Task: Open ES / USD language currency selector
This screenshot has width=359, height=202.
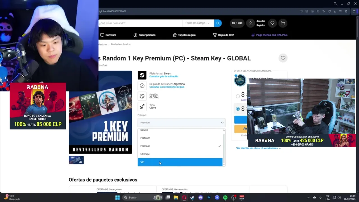Action: [x=237, y=23]
